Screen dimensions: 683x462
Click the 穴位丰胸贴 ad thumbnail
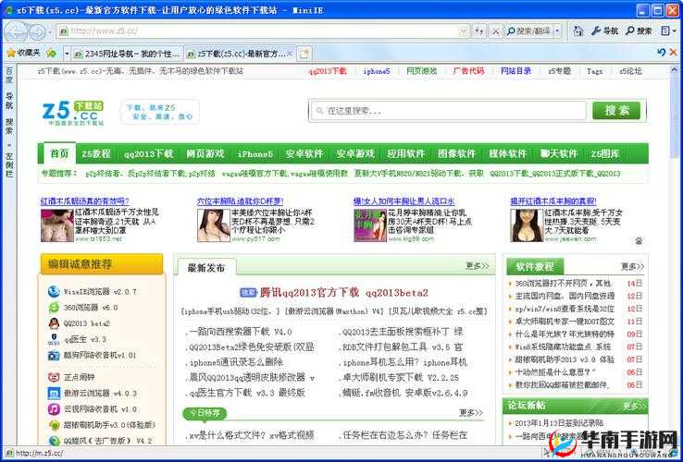click(x=214, y=225)
